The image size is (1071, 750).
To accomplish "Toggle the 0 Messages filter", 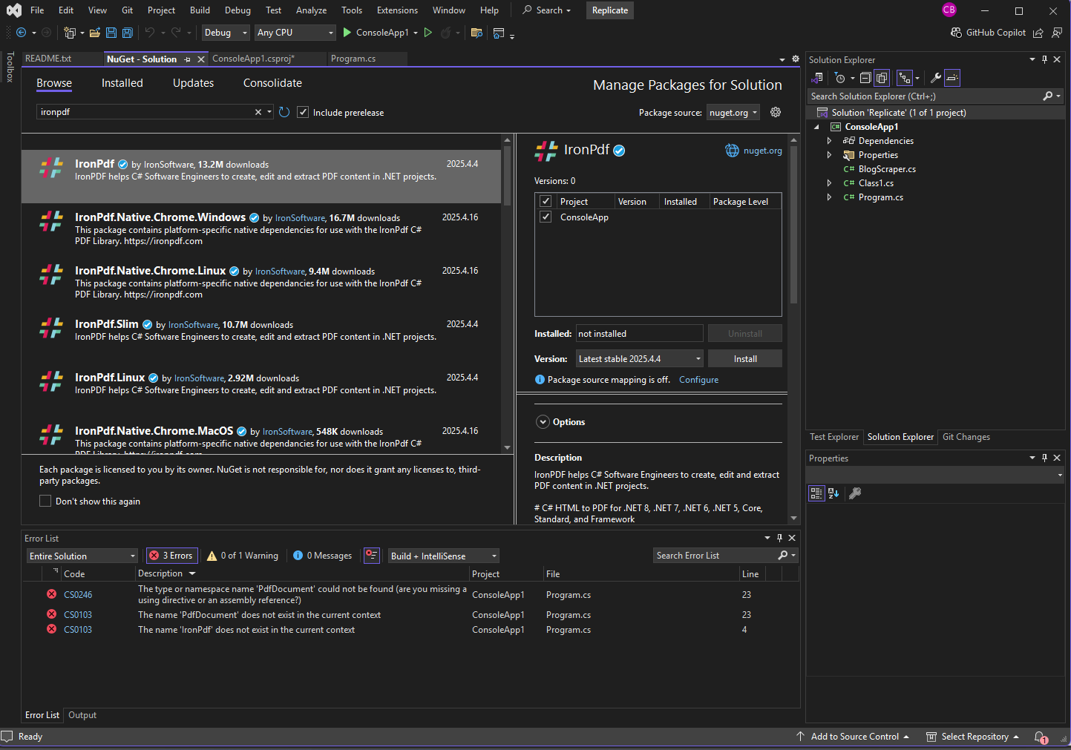I will tap(322, 556).
